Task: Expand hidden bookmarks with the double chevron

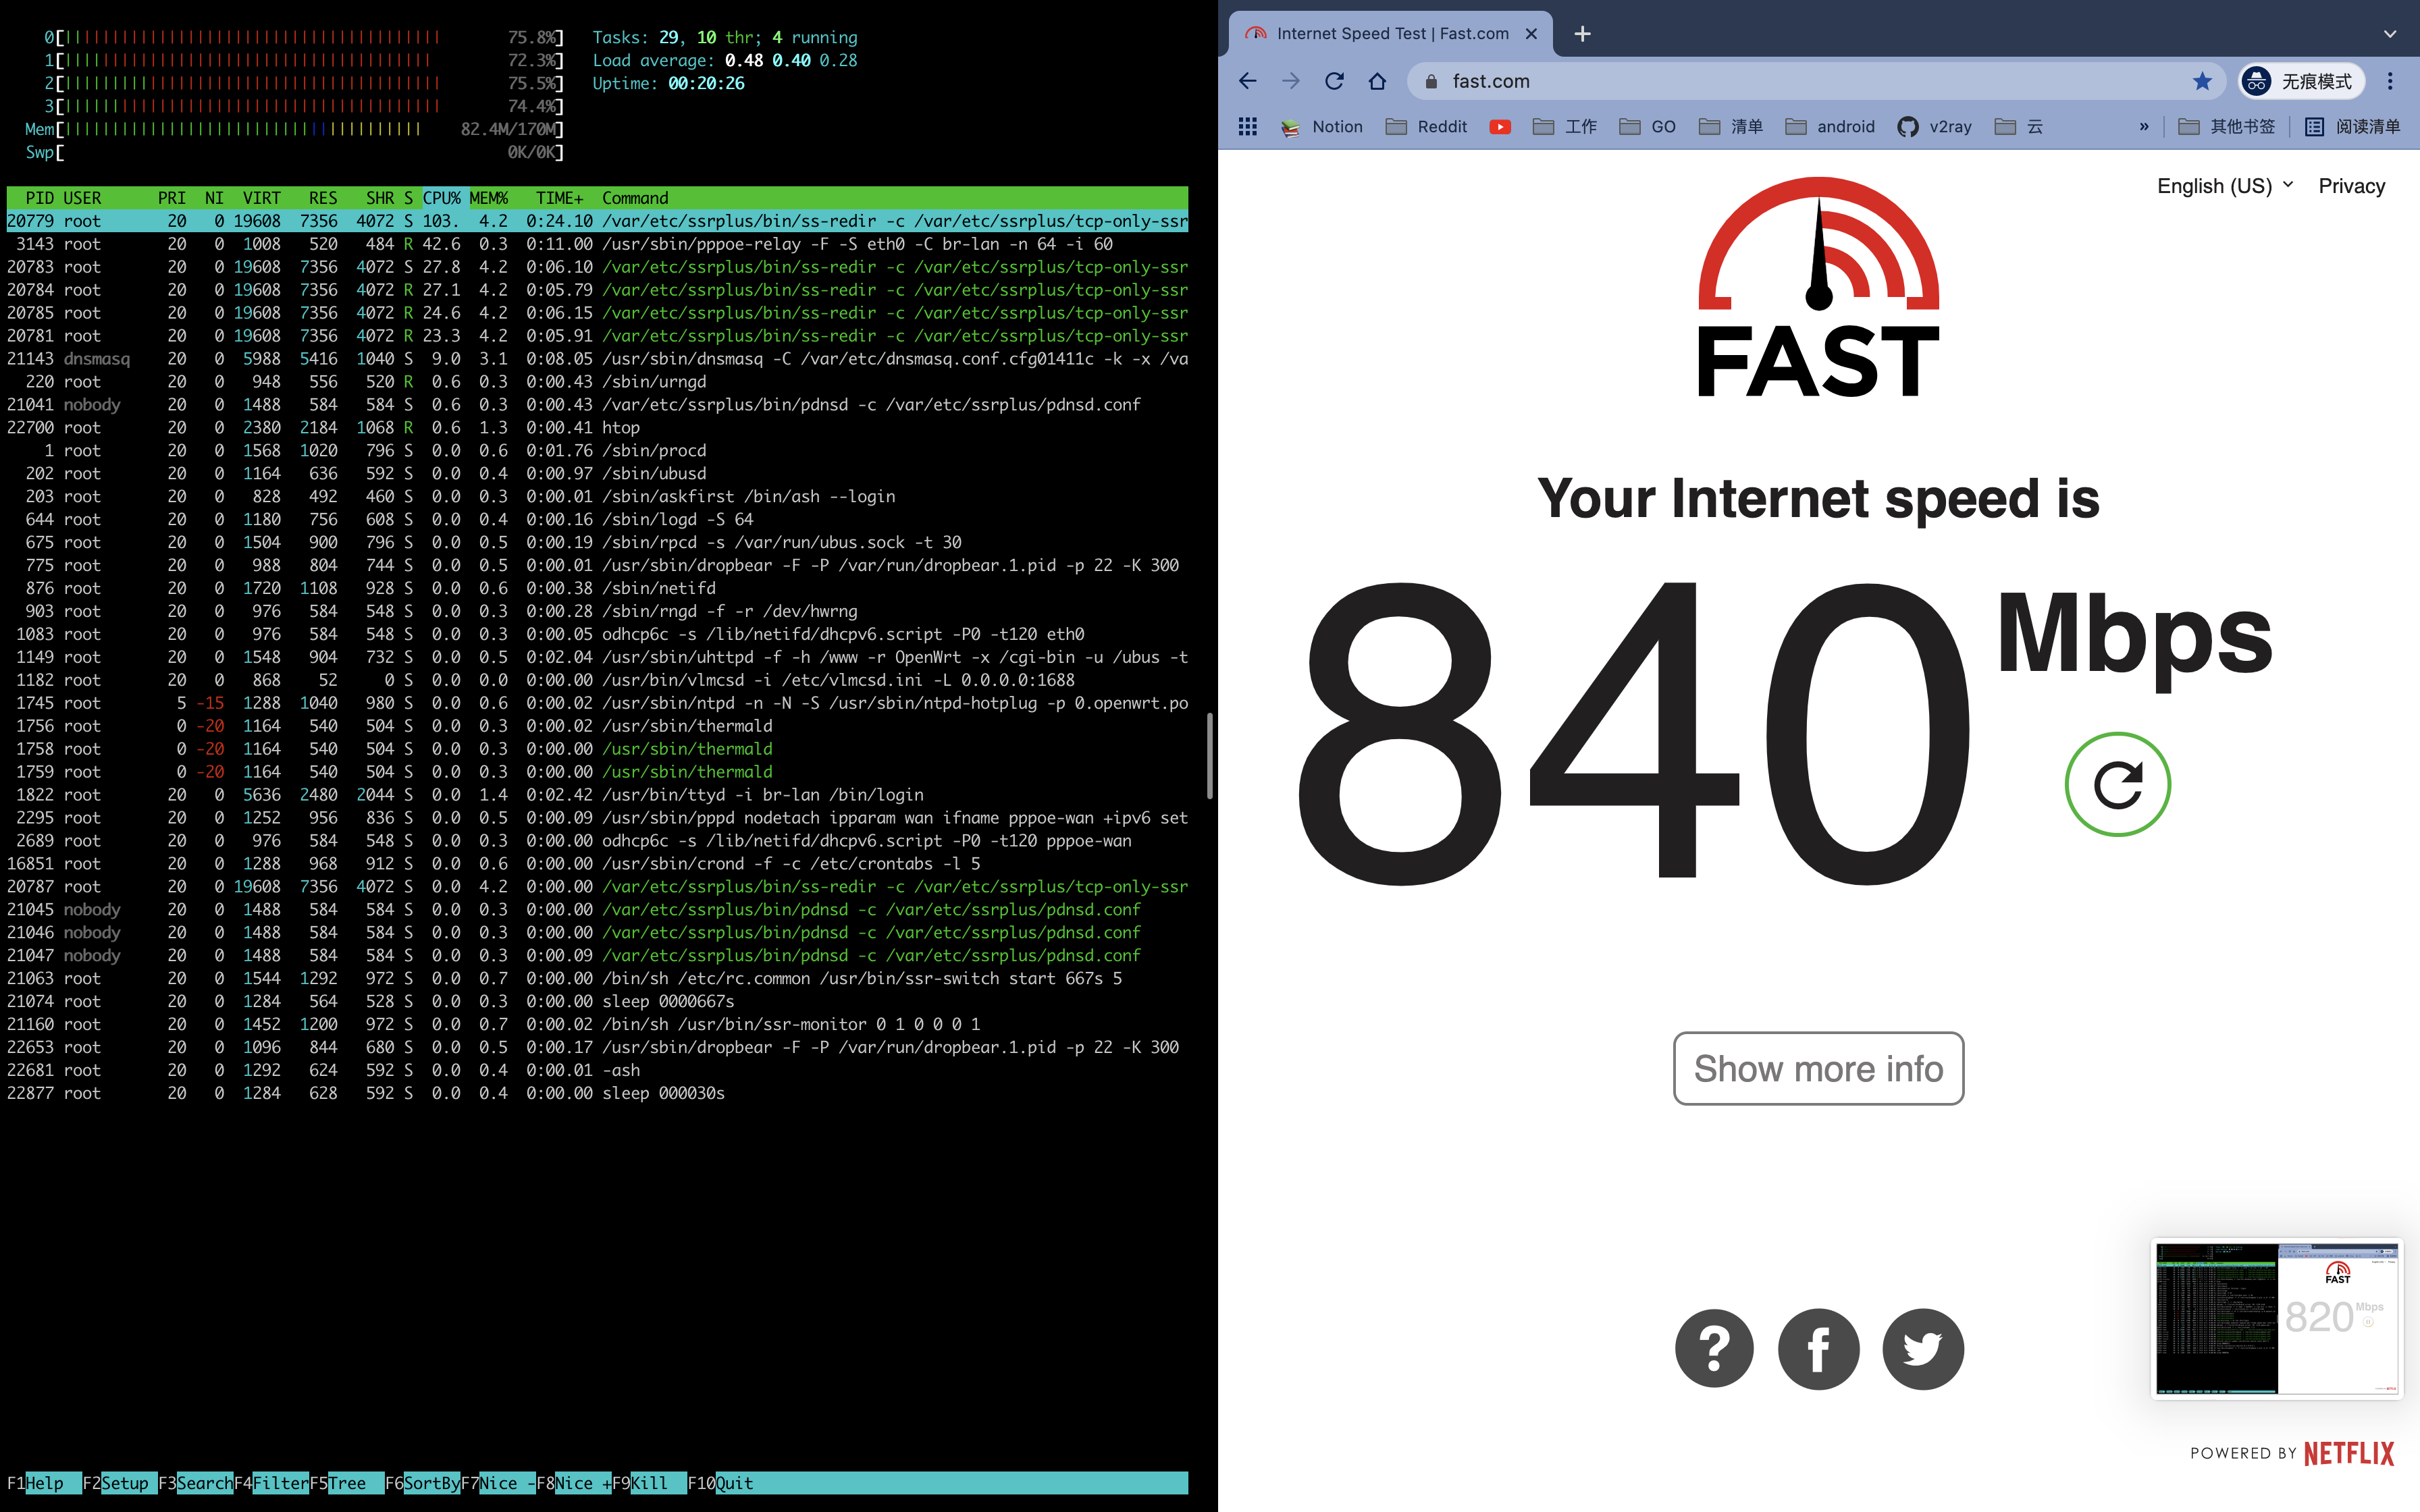Action: point(2143,127)
